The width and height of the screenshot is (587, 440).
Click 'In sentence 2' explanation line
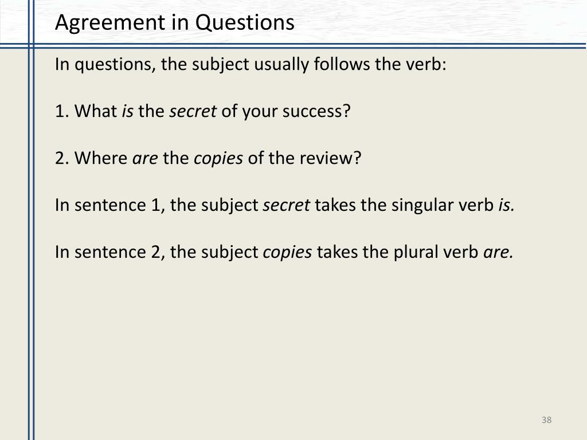click(284, 253)
